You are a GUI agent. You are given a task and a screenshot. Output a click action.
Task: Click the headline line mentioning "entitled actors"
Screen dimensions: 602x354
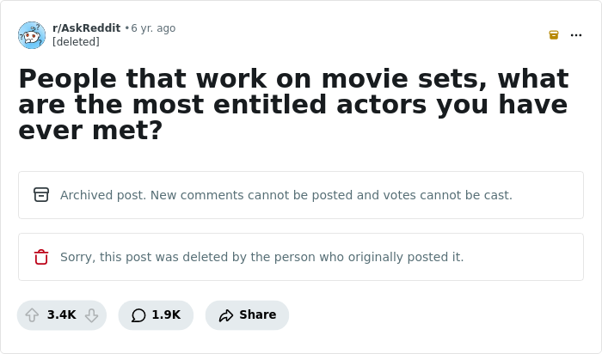[x=292, y=105]
